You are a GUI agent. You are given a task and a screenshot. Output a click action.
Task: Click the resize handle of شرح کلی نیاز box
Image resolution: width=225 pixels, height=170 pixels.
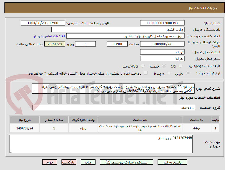(33, 92)
